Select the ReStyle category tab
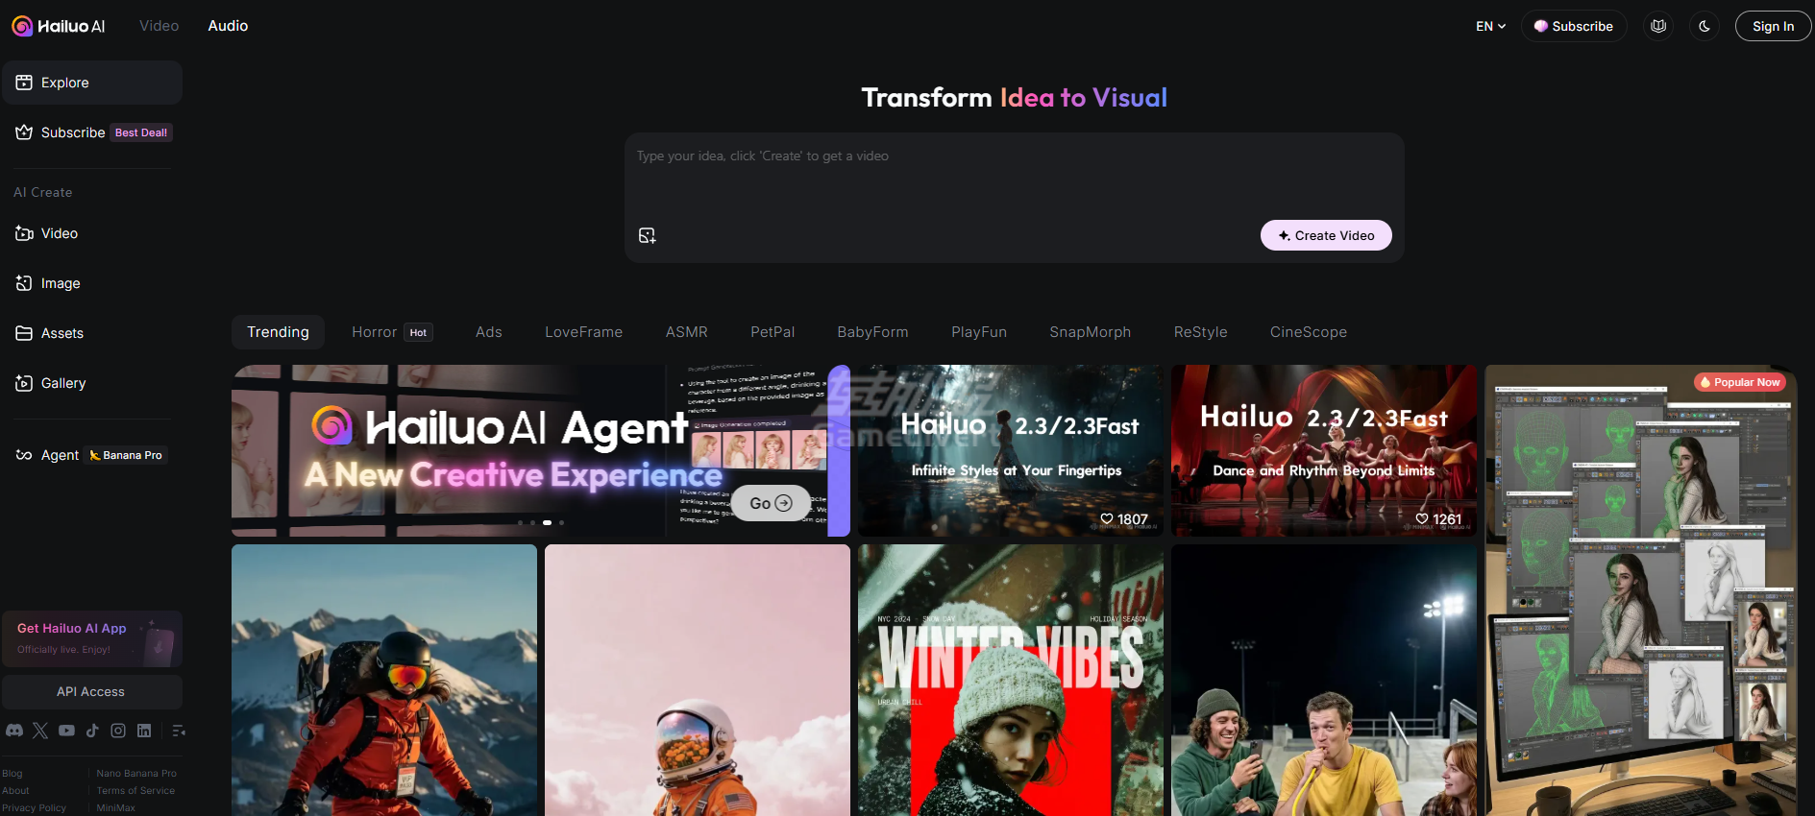1815x816 pixels. [1201, 332]
